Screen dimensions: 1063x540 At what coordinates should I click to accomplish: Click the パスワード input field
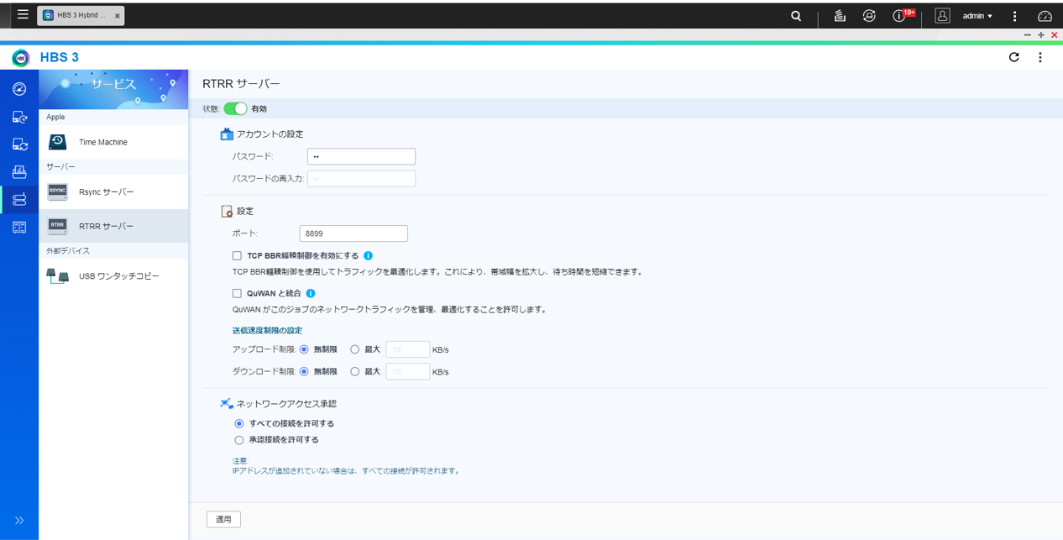click(x=361, y=156)
